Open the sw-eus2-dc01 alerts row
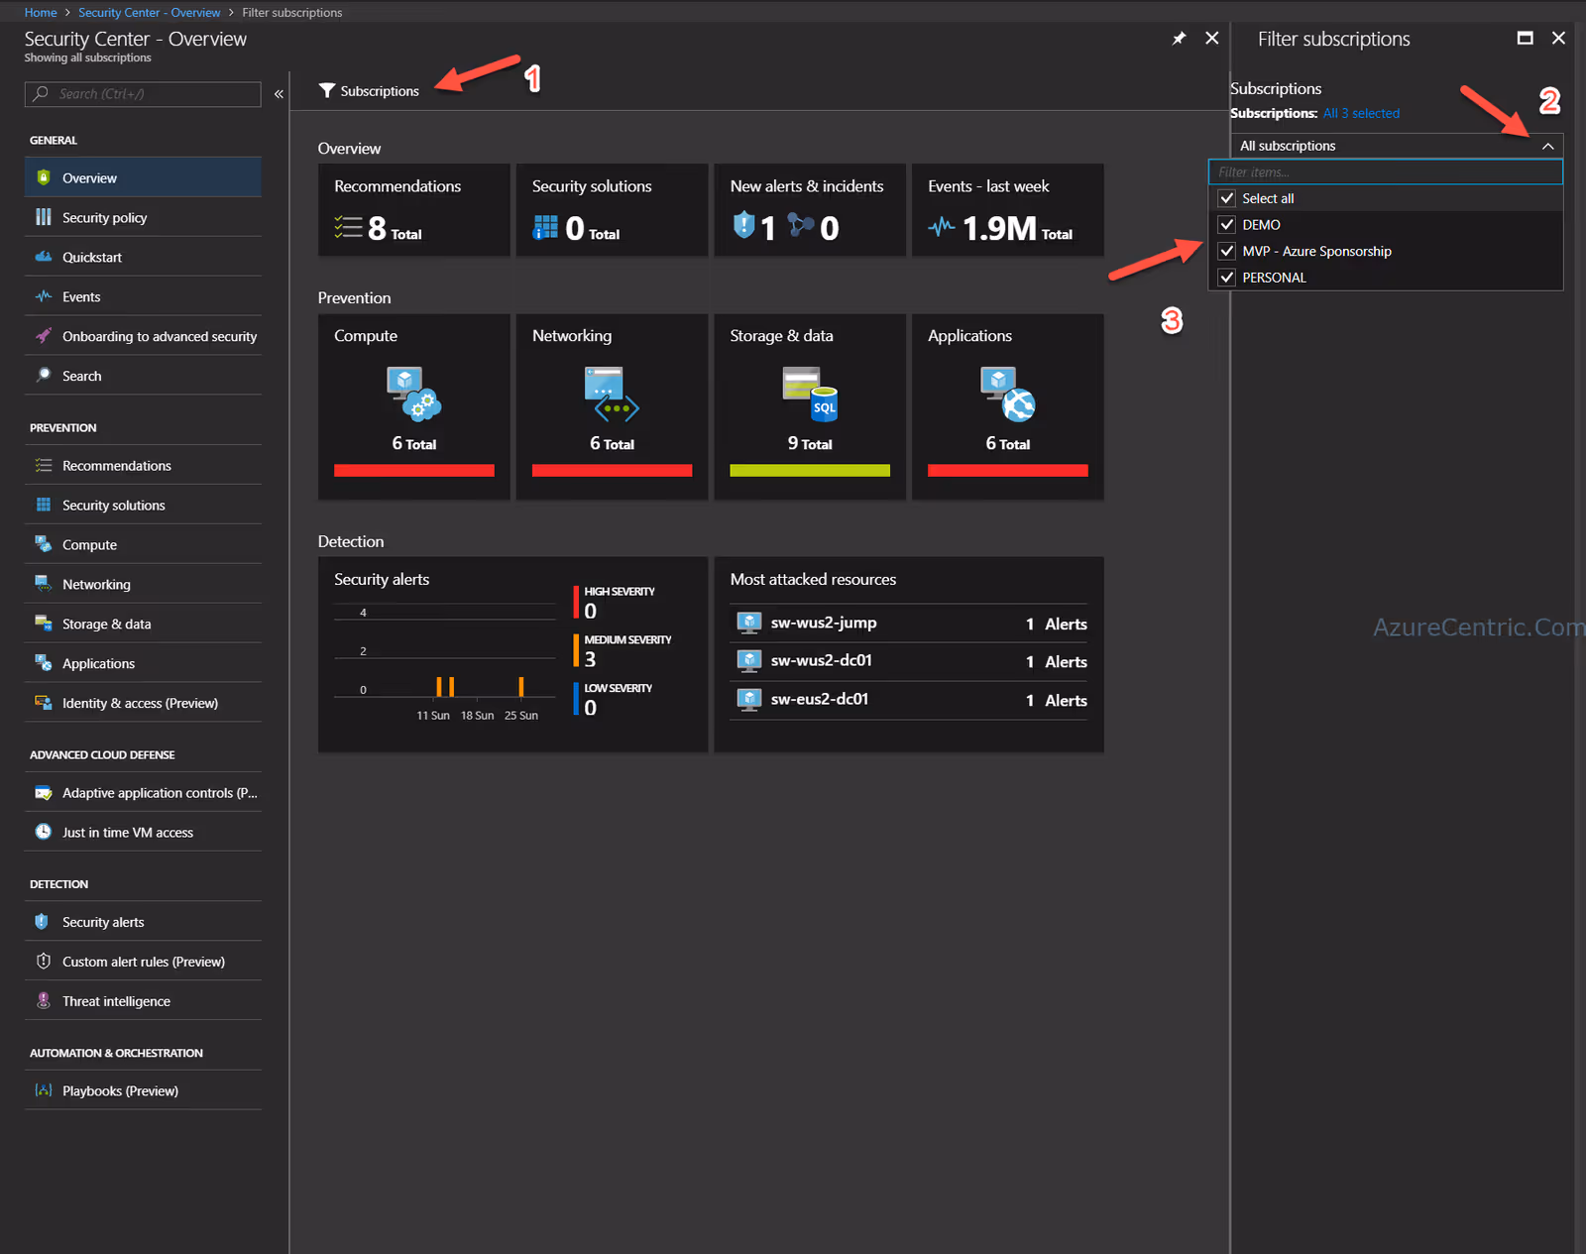Image resolution: width=1586 pixels, height=1254 pixels. [x=909, y=700]
